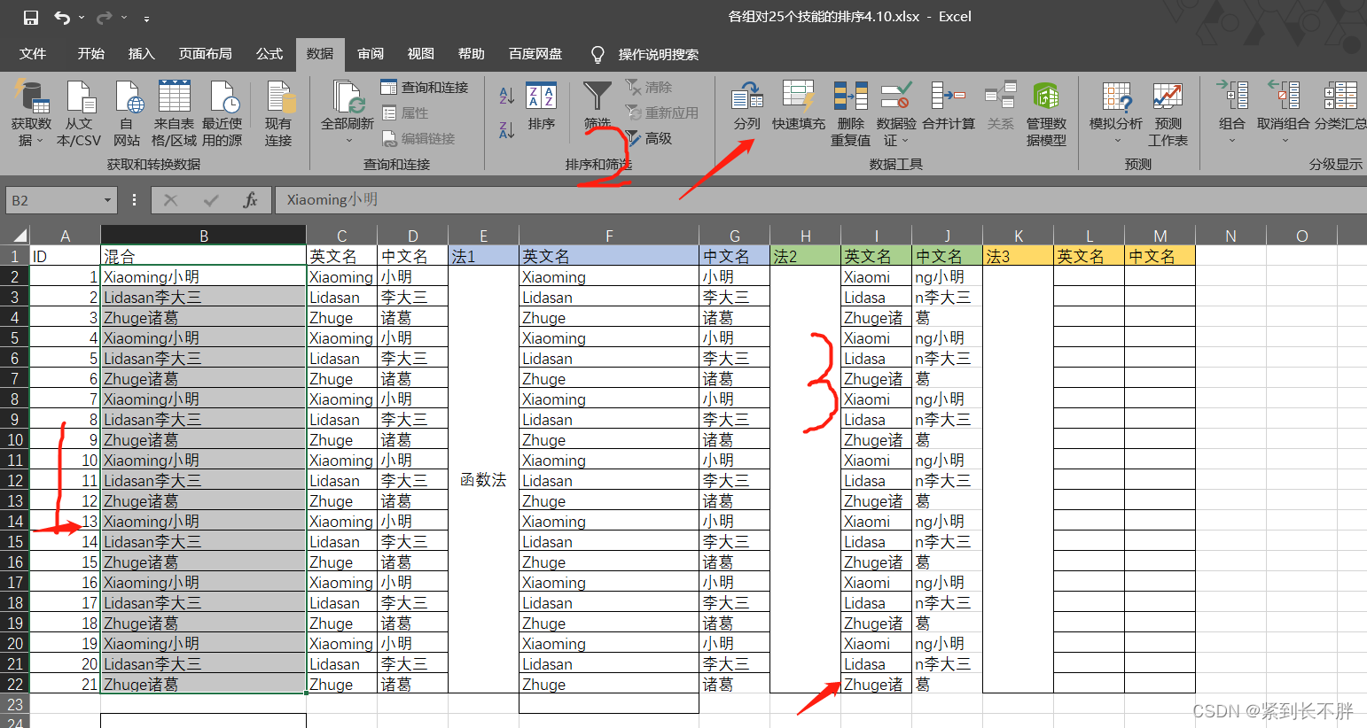Screen dimensions: 1367x728
Task: Open the Undo history dropdown arrow
Action: coord(82,18)
